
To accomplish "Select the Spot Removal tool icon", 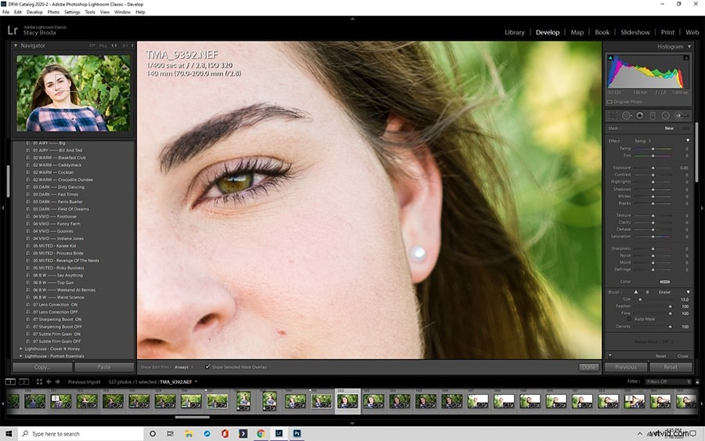I will point(627,116).
